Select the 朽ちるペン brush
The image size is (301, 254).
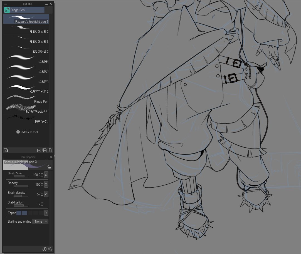tap(26, 119)
